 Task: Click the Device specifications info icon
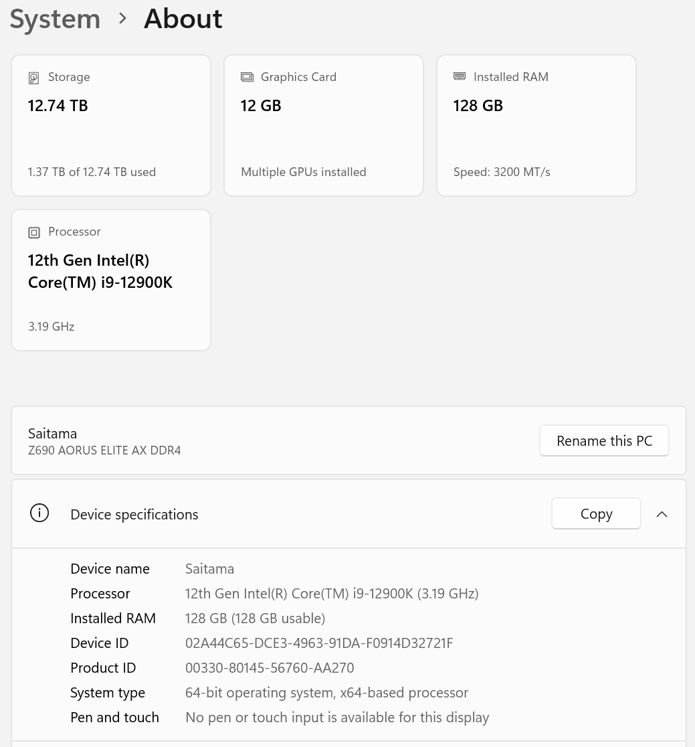[39, 513]
